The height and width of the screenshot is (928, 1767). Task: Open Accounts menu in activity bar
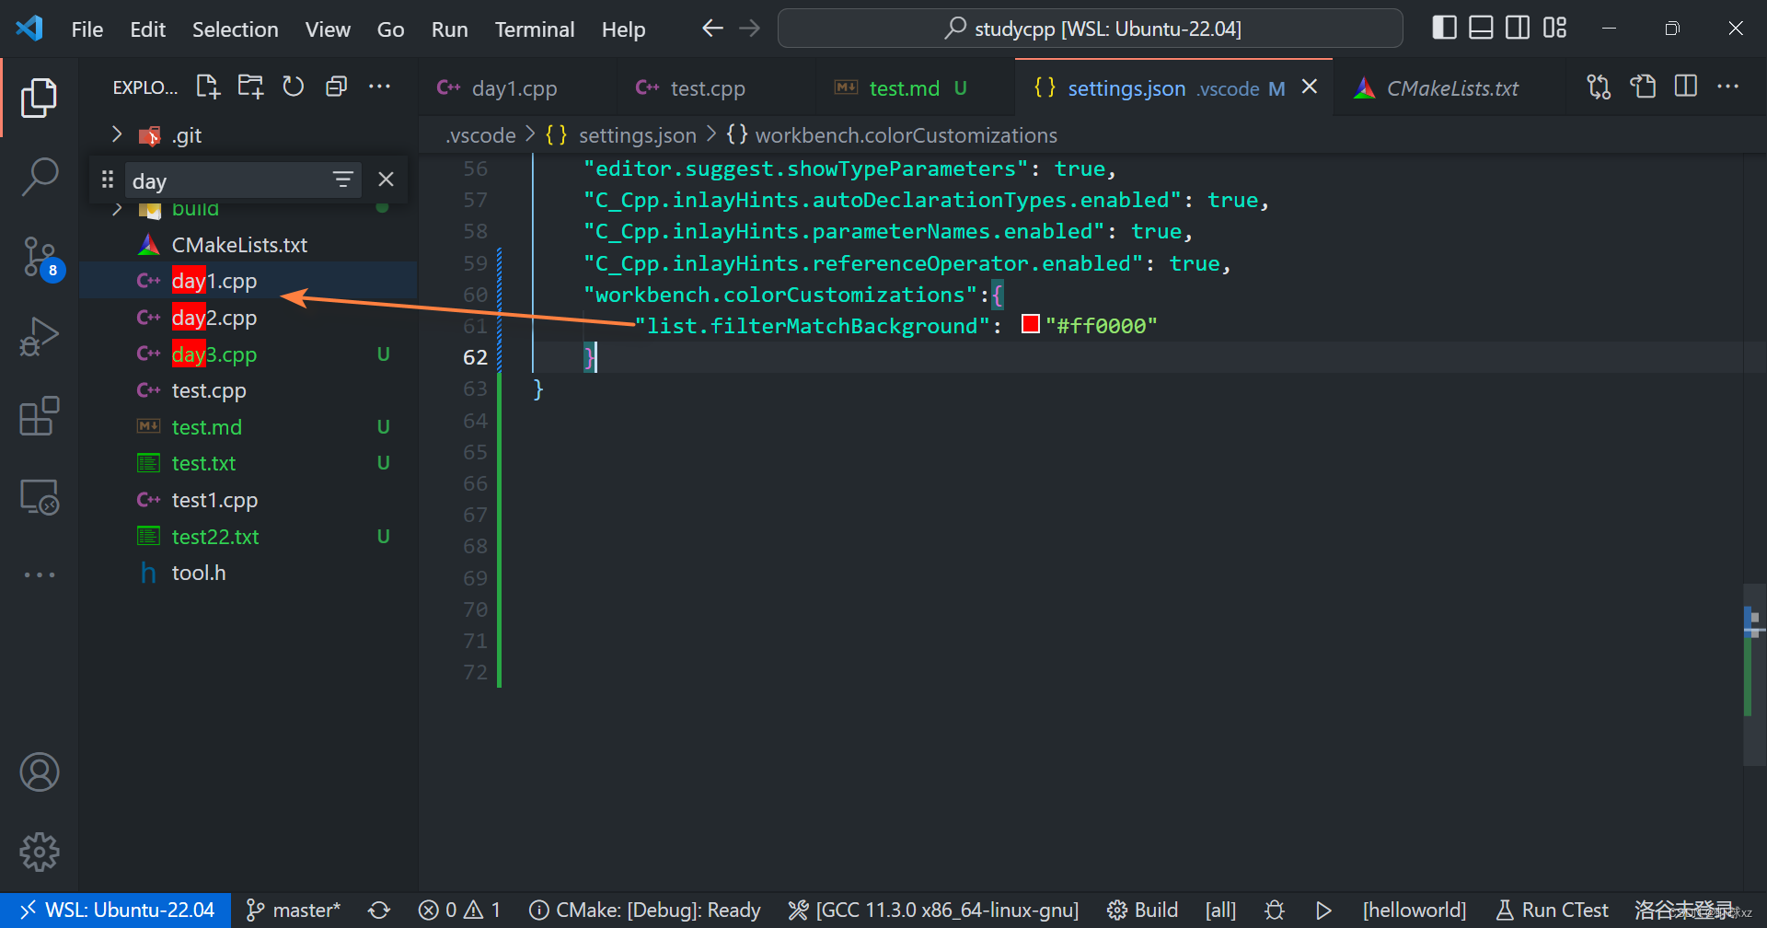[x=39, y=772]
